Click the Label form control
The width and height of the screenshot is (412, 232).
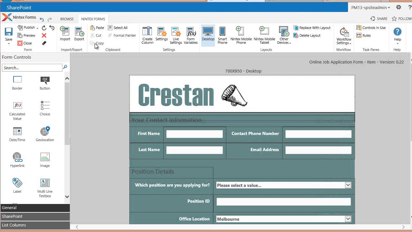point(17,186)
